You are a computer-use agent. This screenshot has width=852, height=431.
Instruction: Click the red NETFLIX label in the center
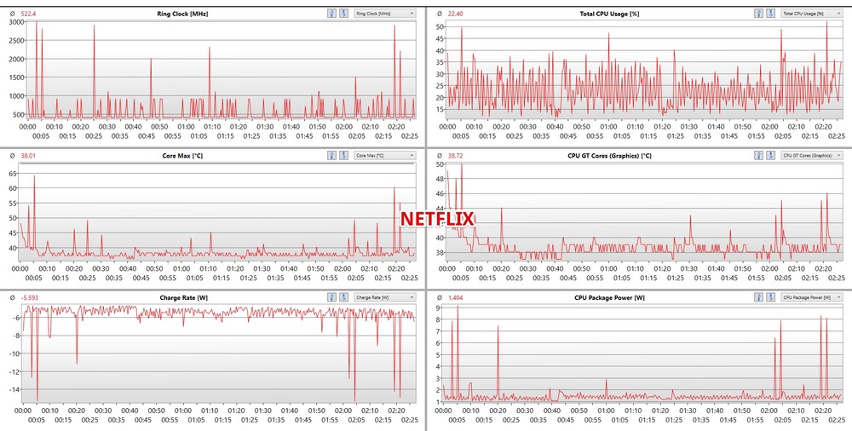pyautogui.click(x=437, y=219)
